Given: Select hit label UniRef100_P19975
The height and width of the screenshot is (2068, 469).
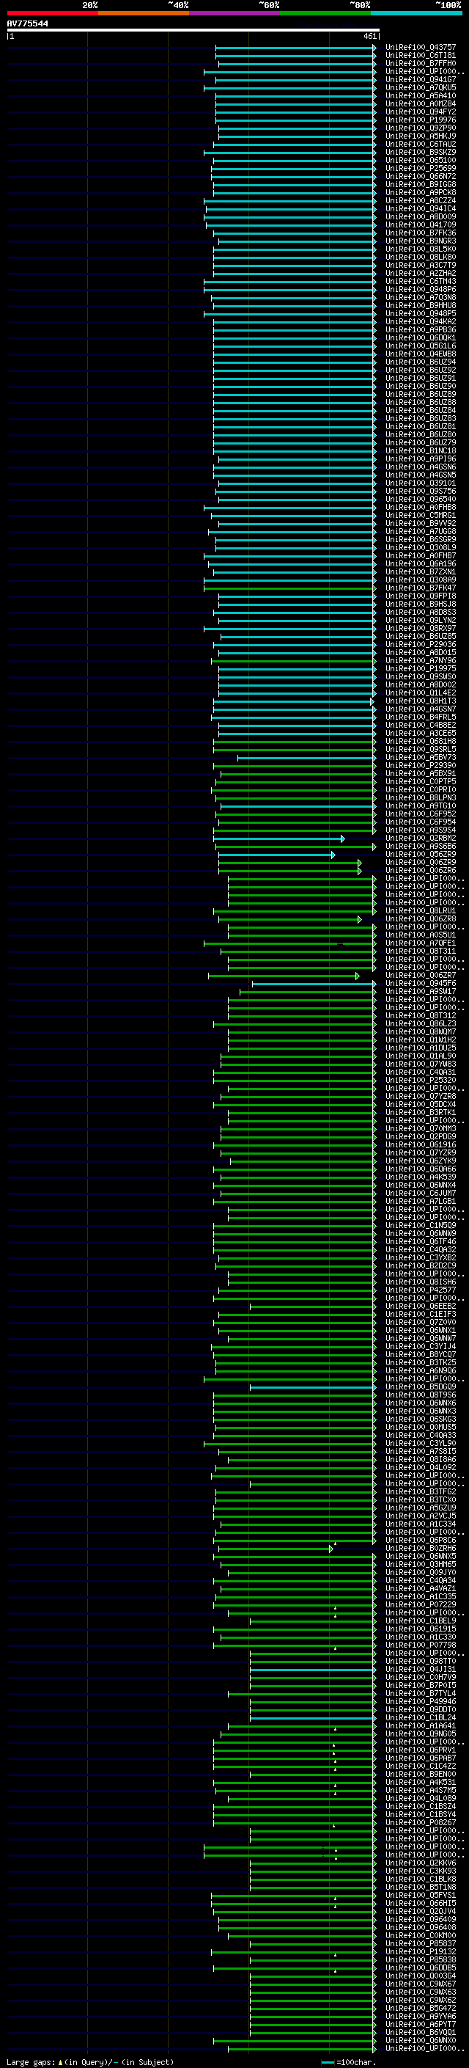Looking at the screenshot, I should [x=420, y=669].
